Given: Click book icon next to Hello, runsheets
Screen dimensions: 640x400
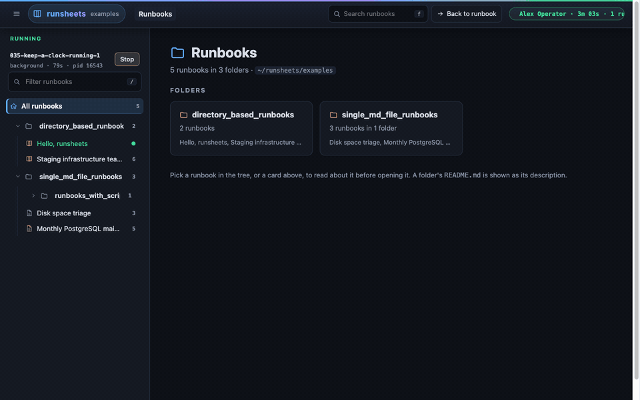Looking at the screenshot, I should click(x=29, y=144).
